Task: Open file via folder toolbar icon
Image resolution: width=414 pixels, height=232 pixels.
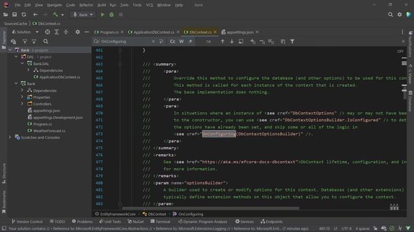Action: tap(6, 15)
